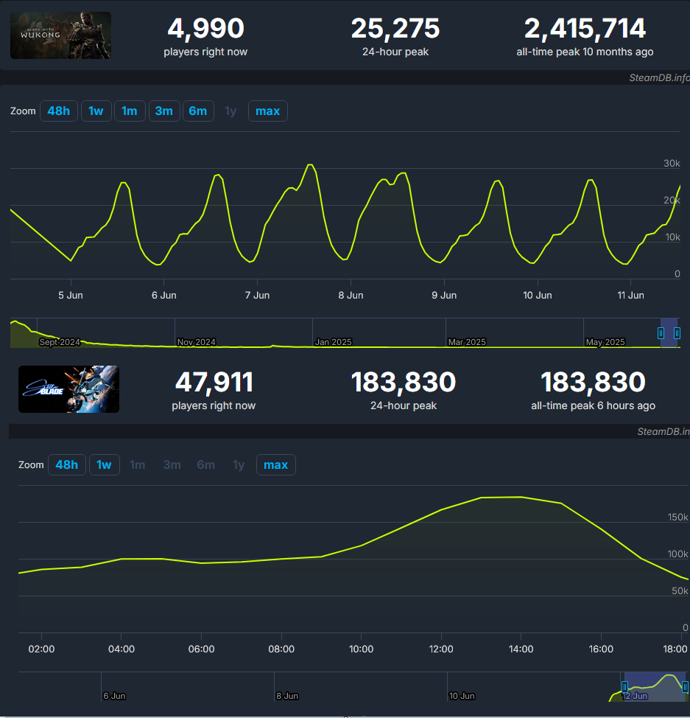Click the top SteamDB.info credit
690x718 pixels.
click(659, 78)
